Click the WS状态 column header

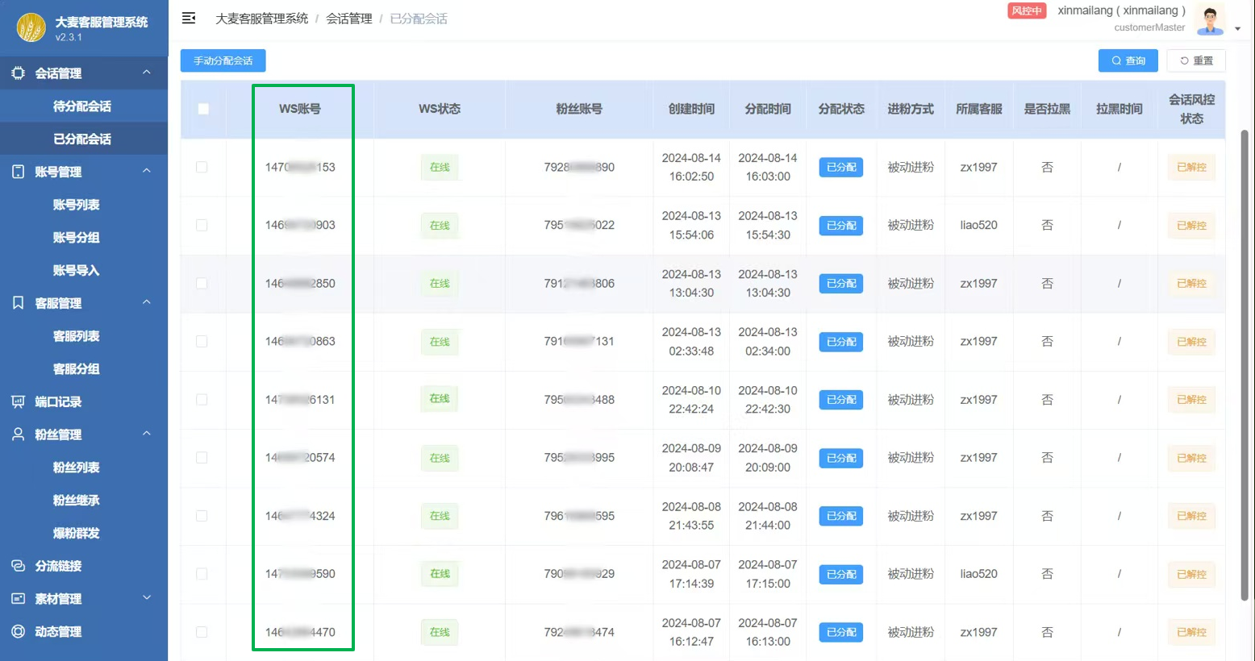(x=440, y=109)
